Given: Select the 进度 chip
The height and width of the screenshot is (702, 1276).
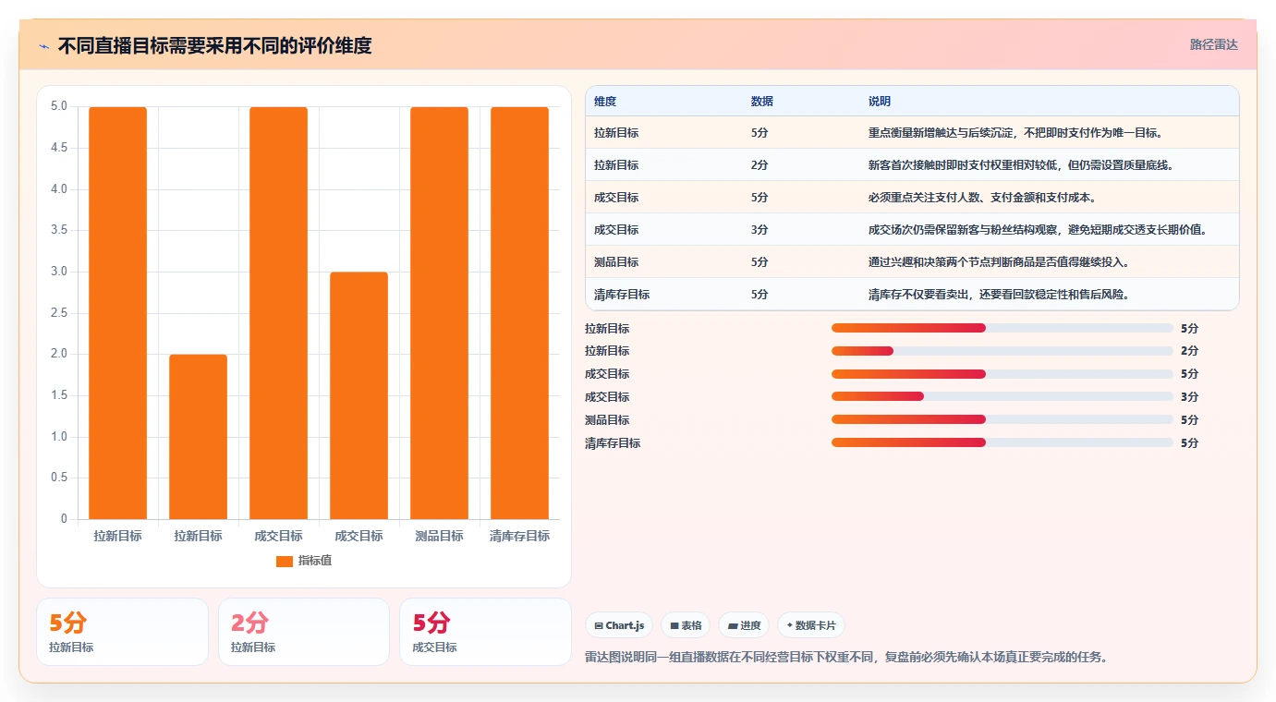Looking at the screenshot, I should click(x=744, y=625).
